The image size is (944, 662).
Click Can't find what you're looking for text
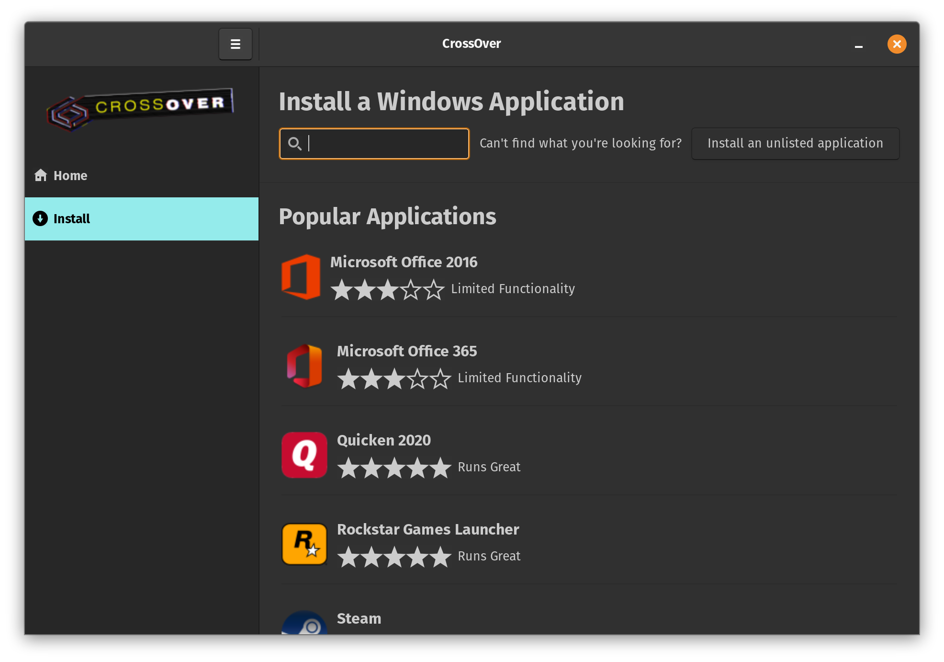[580, 143]
